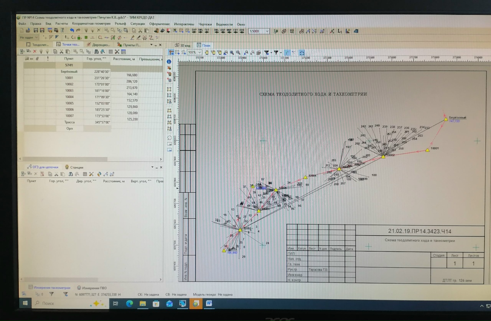Open the Расчеты menu
Image resolution: width=491 pixels, height=321 pixels.
click(61, 24)
